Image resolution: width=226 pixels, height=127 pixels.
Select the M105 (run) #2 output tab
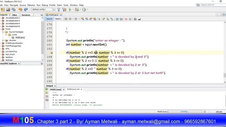coord(73,89)
